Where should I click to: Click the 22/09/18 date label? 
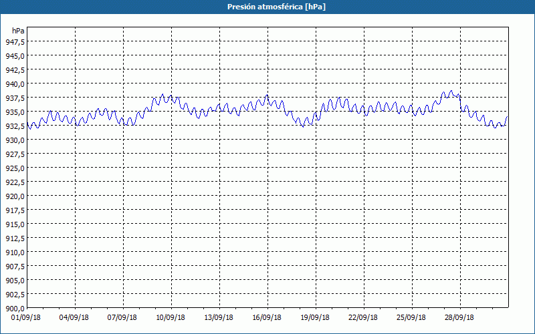click(x=363, y=317)
